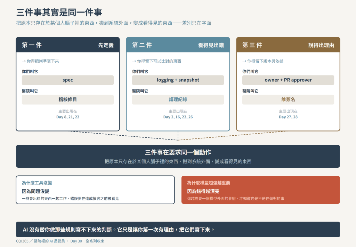This screenshot has height=247, width=356.
Task: Click the 先定義 label in the first card
Action: click(x=106, y=45)
